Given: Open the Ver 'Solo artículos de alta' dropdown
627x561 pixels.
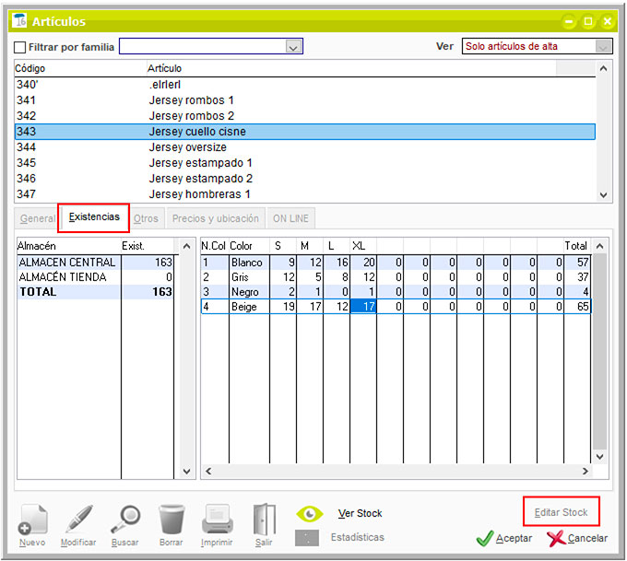Looking at the screenshot, I should tap(603, 46).
